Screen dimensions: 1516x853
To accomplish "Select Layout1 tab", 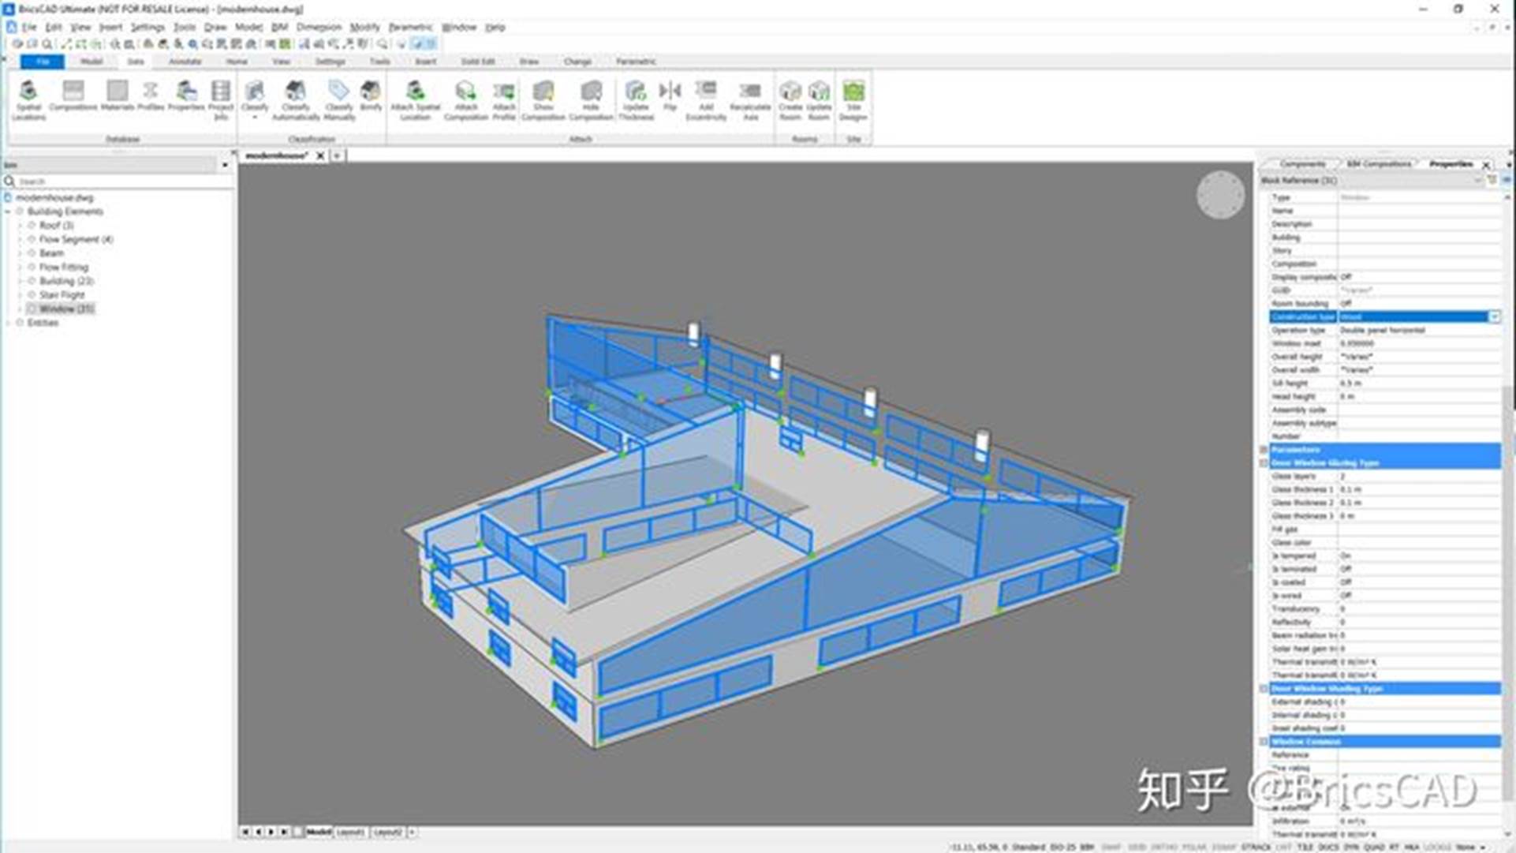I will coord(351,832).
